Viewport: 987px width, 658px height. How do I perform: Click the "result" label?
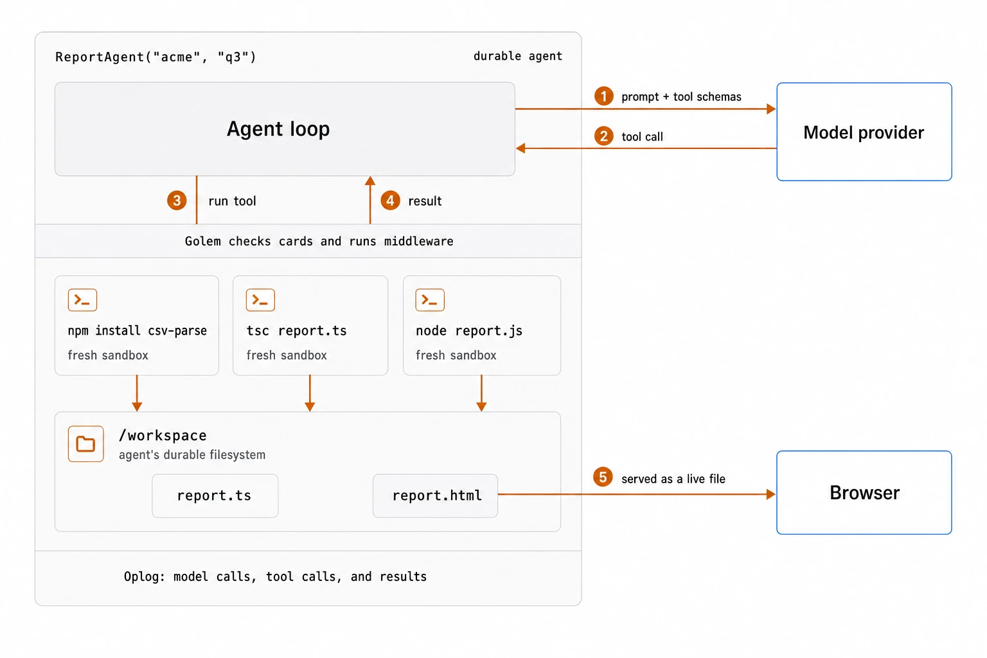pyautogui.click(x=425, y=201)
